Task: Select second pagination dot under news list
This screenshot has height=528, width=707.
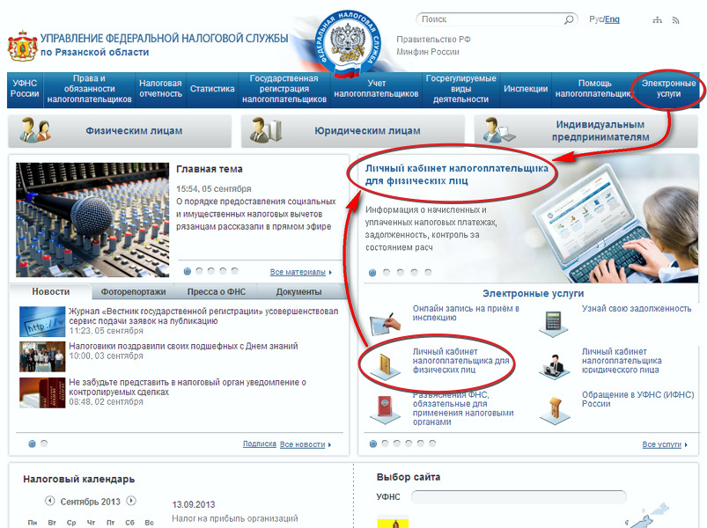Action: pyautogui.click(x=44, y=444)
